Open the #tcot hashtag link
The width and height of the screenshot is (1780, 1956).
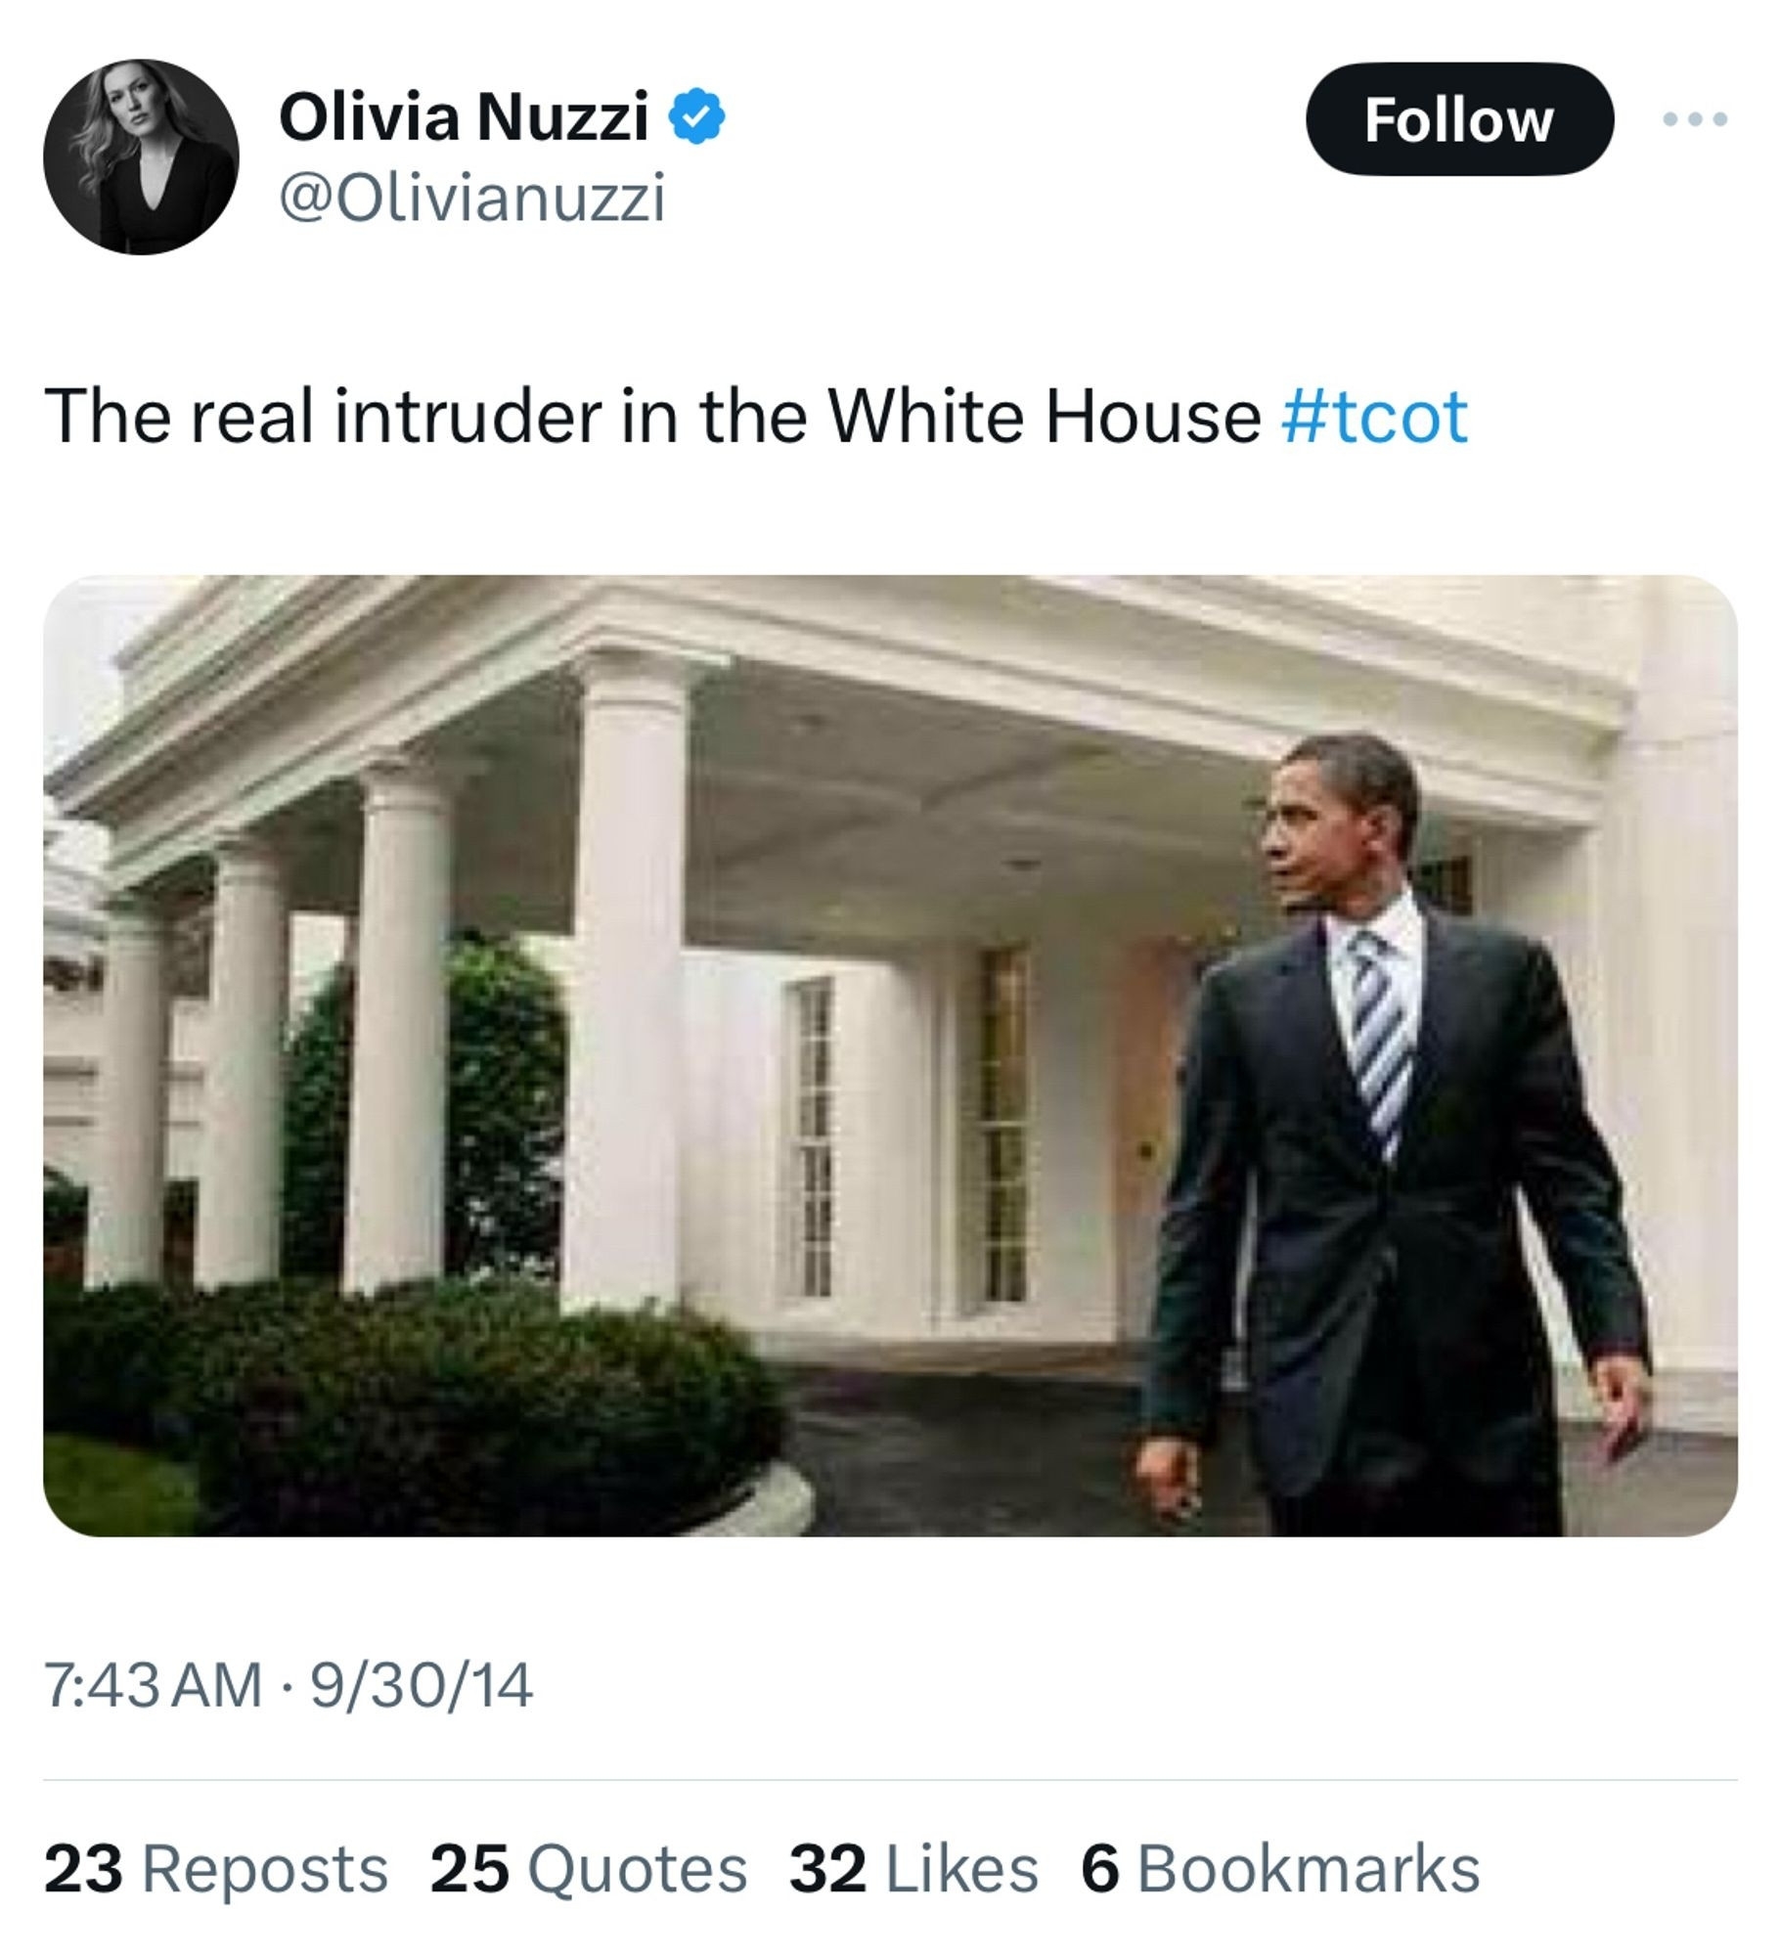pyautogui.click(x=1374, y=417)
